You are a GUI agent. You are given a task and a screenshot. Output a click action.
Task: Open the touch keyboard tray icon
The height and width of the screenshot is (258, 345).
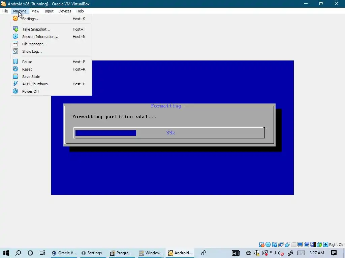coord(301,253)
